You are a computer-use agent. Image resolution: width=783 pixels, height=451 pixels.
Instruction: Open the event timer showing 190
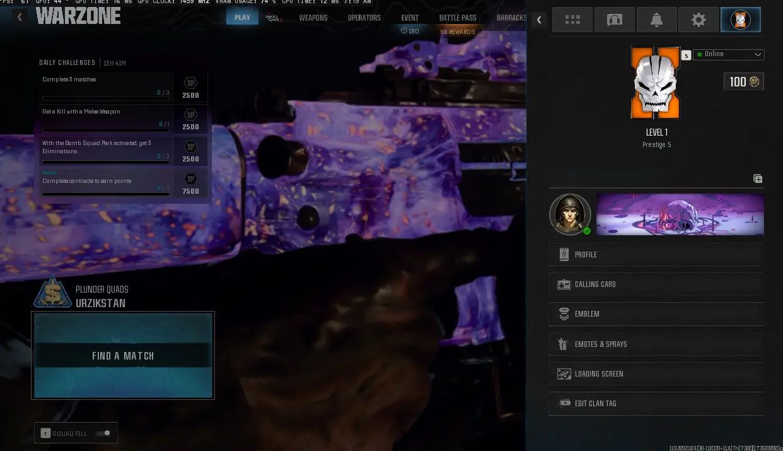(410, 30)
